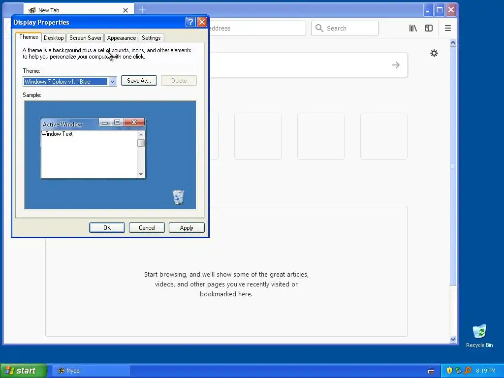
Task: Click the Mypal address bar
Action: (x=257, y=28)
